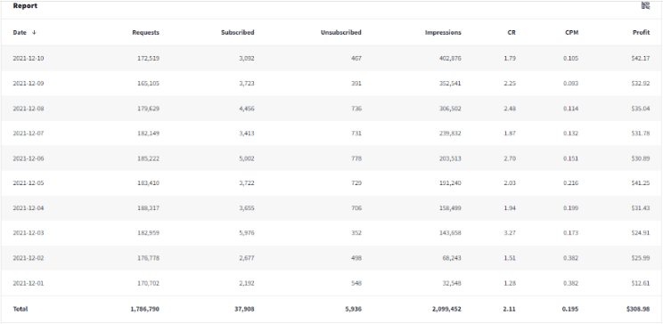Click profit value $12.61
663x324 pixels.
[x=641, y=283]
